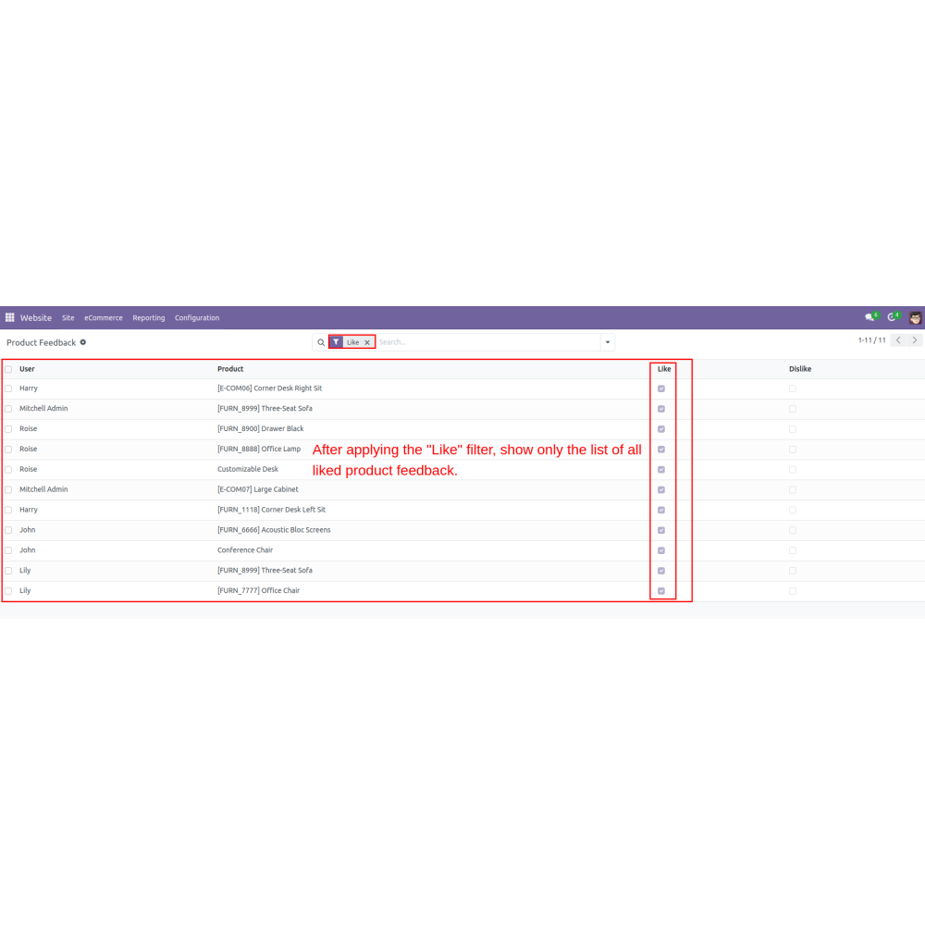Viewport: 925px width, 925px height.
Task: Toggle Like checkbox for Corner Desk Right Sit
Action: coord(661,388)
